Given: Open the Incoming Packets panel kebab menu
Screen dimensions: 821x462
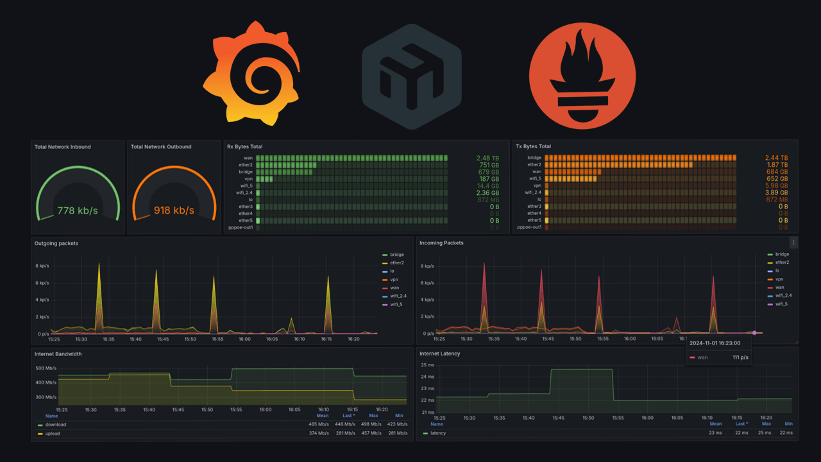Looking at the screenshot, I should pos(793,243).
